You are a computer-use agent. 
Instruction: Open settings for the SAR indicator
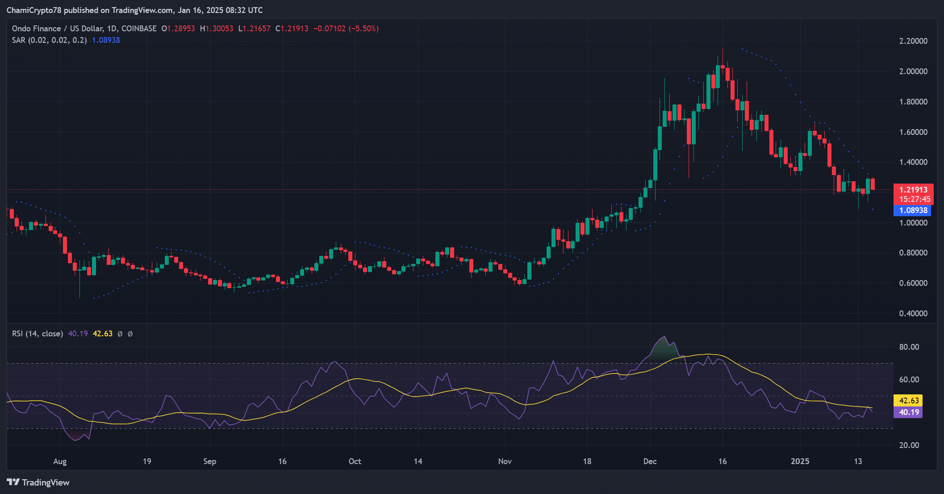49,40
